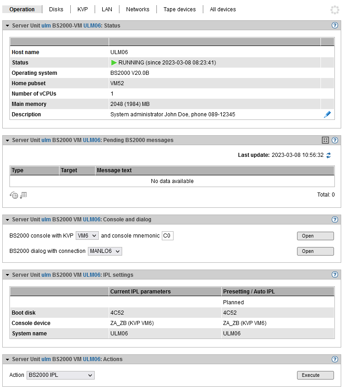Switch to the Disks tab

click(56, 9)
